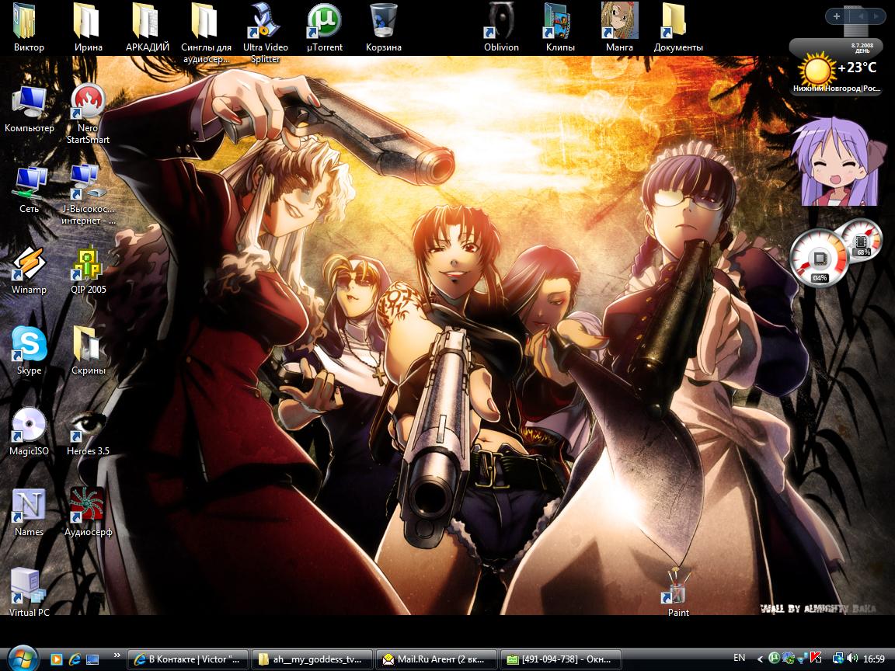This screenshot has height=671, width=895.
Task: Launch the Virtual PC shortcut
Action: point(29,593)
